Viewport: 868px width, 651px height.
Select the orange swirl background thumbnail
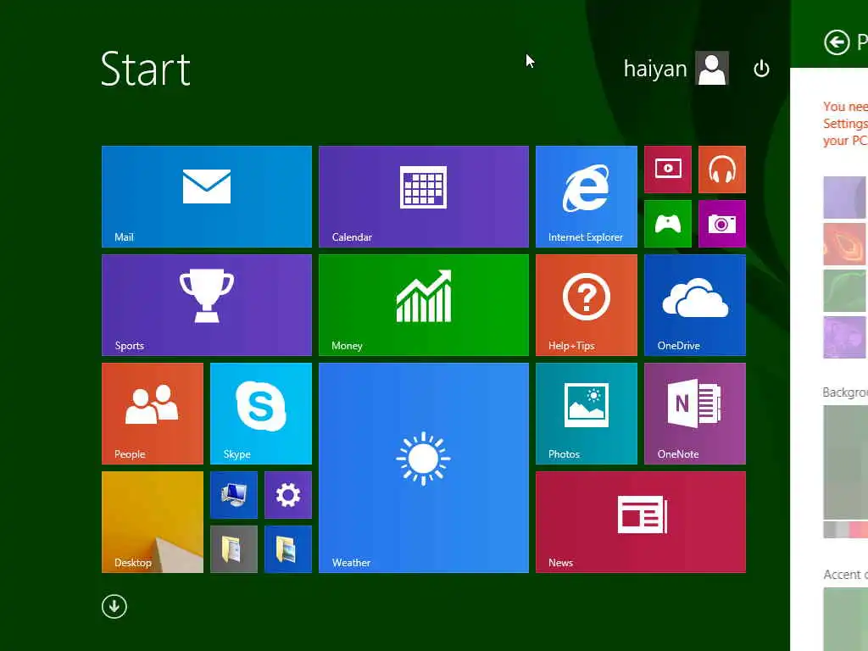pos(845,244)
